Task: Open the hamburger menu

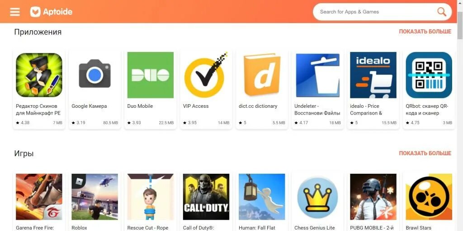Action: pos(15,12)
